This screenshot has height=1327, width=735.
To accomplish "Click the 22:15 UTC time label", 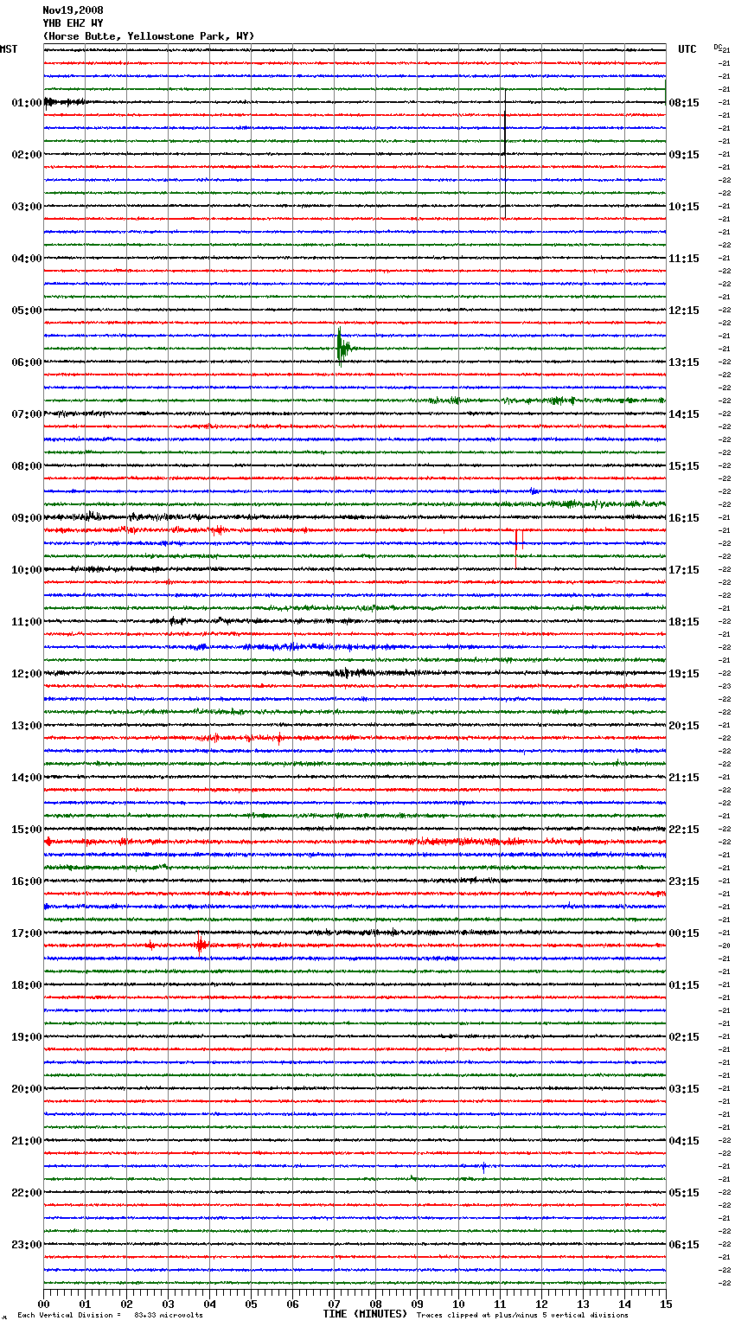I will pos(684,830).
